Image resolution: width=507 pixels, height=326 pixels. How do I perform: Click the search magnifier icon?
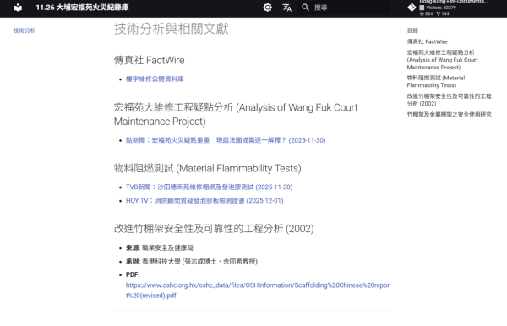click(x=305, y=8)
